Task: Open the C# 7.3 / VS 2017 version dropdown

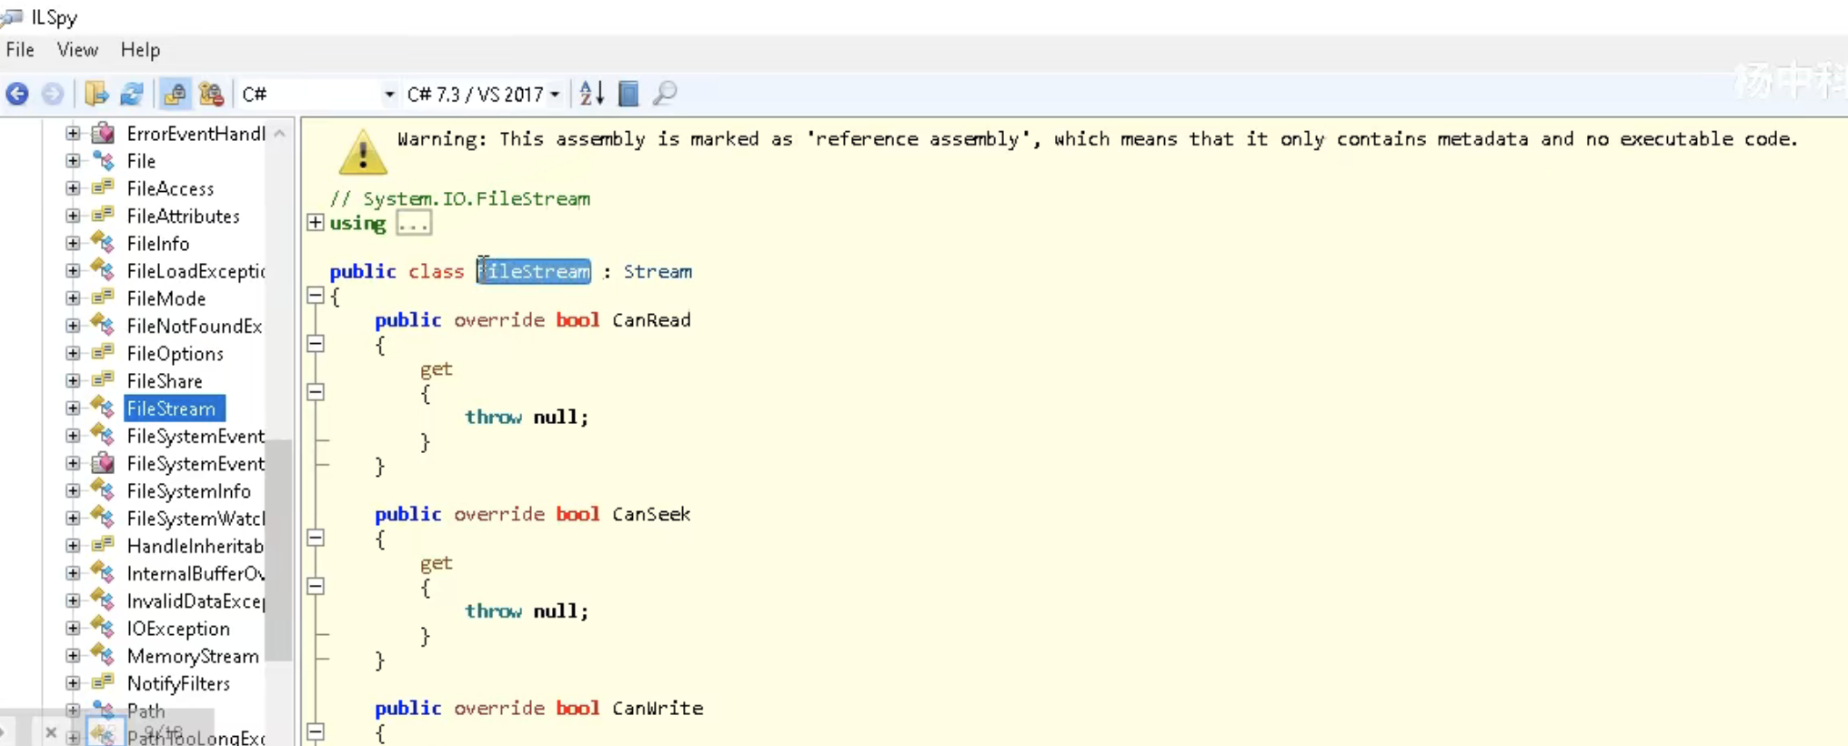Action: 483,95
